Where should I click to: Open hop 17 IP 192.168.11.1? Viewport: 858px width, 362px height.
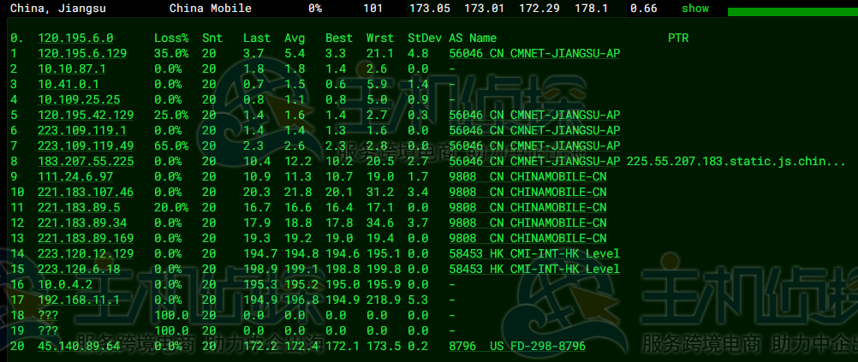coord(79,300)
